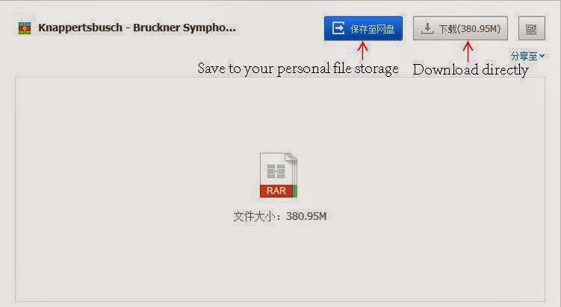Click the red arrow under the 保存至网盘 button
This screenshot has height=307, width=561.
coord(362,51)
